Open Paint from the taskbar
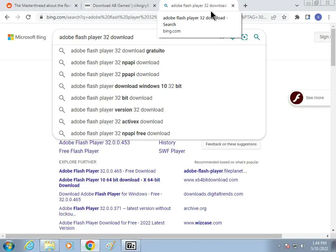The width and height of the screenshot is (336, 252). click(x=110, y=245)
